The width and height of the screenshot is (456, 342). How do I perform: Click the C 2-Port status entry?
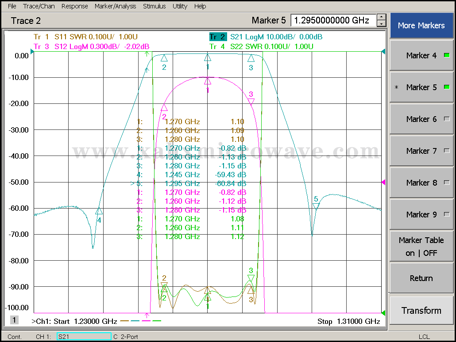click(x=126, y=337)
